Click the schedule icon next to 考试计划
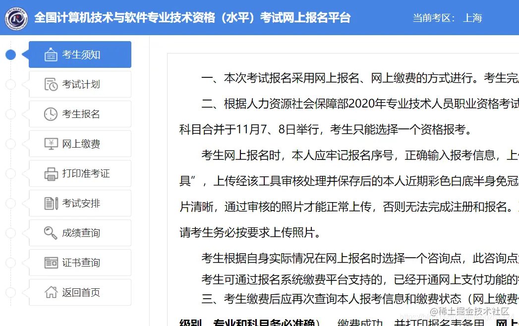519x326 pixels. coord(50,84)
